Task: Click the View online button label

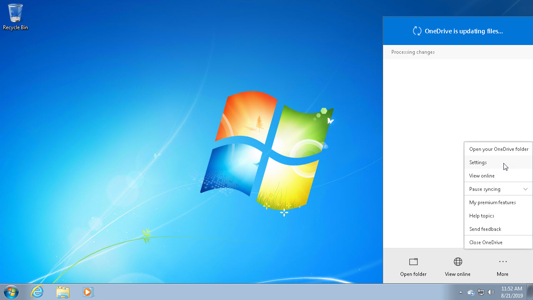Action: tap(458, 274)
